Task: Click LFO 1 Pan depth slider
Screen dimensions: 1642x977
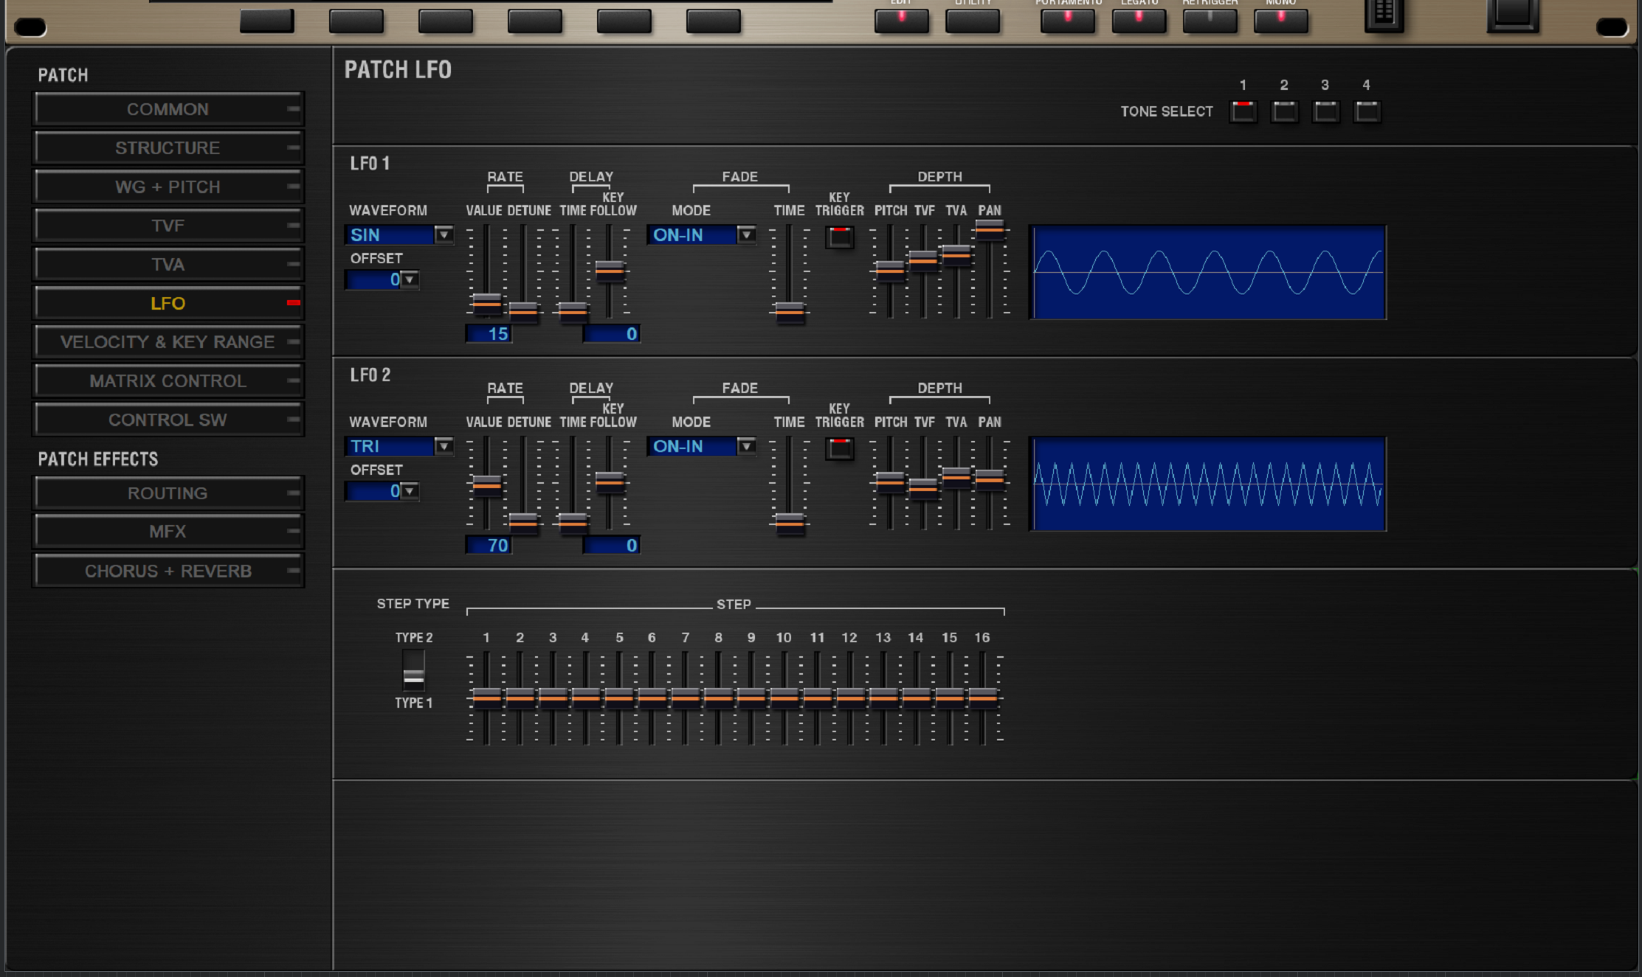Action: (x=990, y=230)
